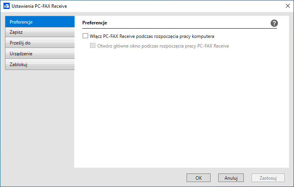The image size is (294, 187).
Task: Click the label text 'Włącz PC-FAX Receive podczas rozpoczęcia pracy komputera'
Action: 152,36
